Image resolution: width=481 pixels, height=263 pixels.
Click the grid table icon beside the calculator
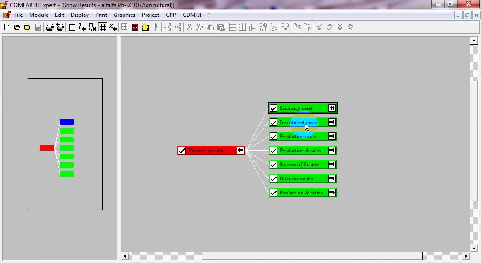(124, 27)
